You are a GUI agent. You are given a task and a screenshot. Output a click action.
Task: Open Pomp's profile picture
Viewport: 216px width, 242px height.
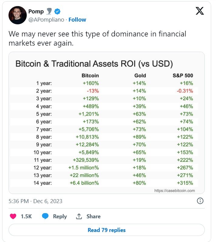point(17,15)
